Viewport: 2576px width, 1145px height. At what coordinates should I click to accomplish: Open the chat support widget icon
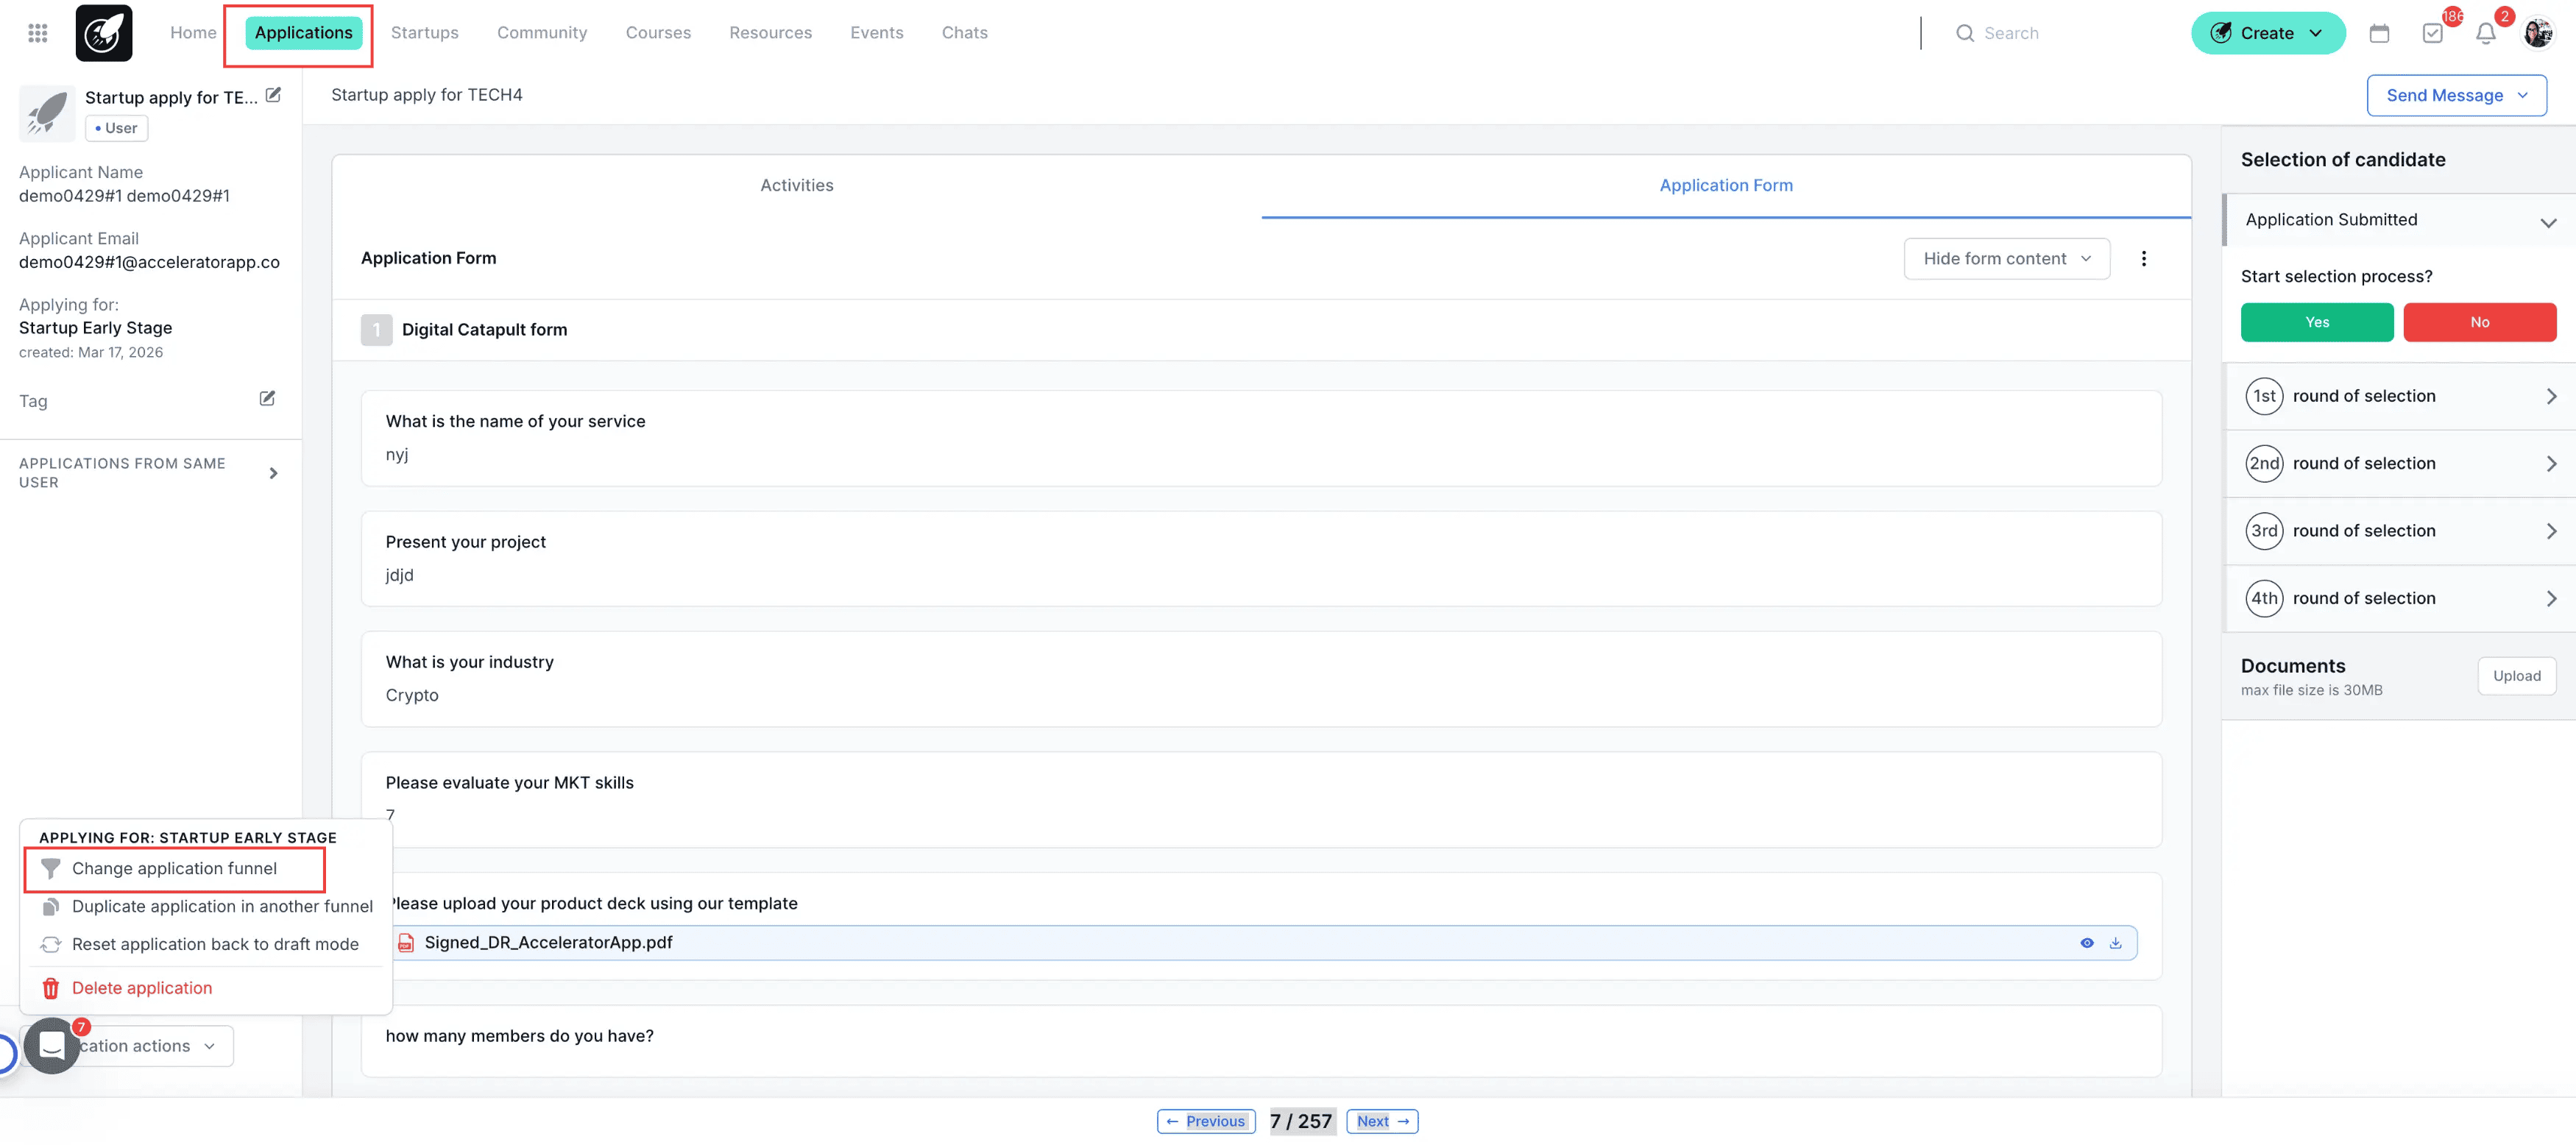pyautogui.click(x=52, y=1045)
